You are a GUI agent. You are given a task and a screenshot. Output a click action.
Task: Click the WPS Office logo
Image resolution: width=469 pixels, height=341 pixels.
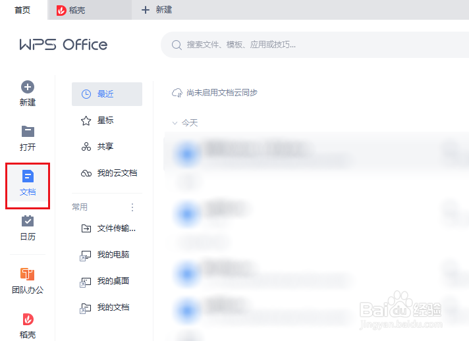[63, 45]
